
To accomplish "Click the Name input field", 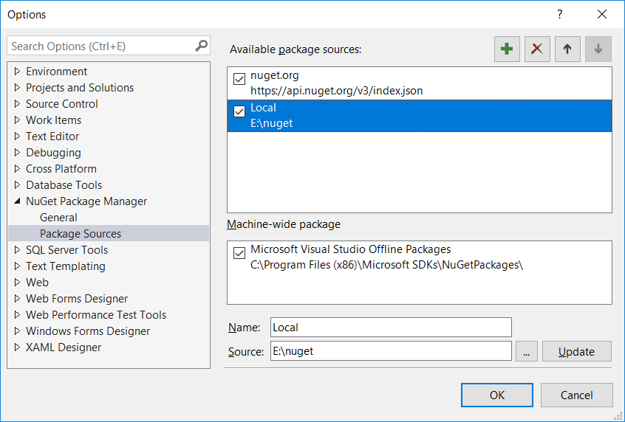I will coord(391,328).
